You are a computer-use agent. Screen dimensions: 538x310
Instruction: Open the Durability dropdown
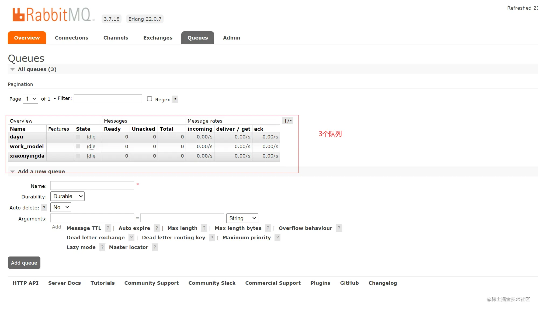[67, 196]
